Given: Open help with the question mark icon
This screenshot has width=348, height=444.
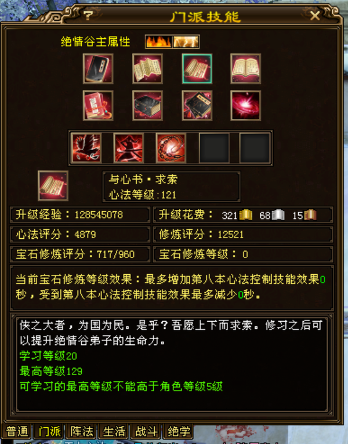Looking at the screenshot, I should (x=88, y=15).
